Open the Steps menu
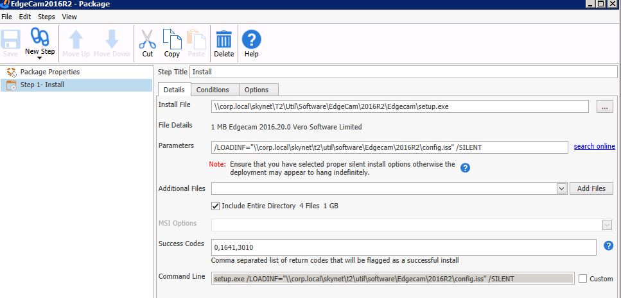Screen dimensions: 621x298 coord(46,17)
